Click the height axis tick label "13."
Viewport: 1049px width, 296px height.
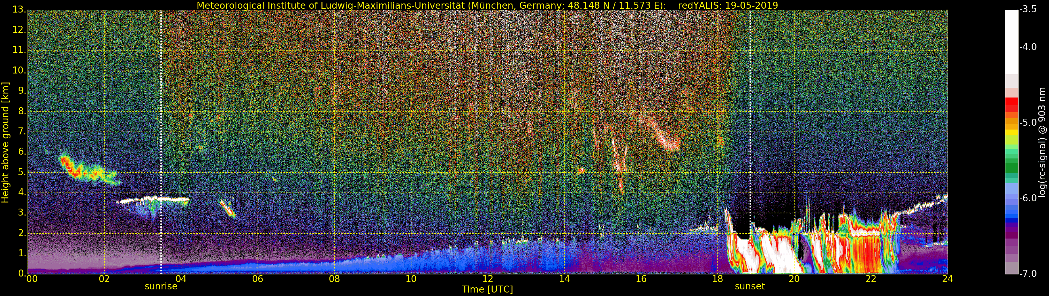20,10
